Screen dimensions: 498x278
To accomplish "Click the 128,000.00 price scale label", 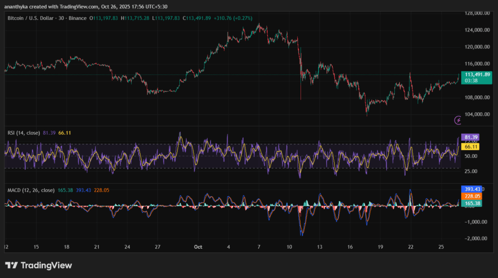I will pos(477,14).
